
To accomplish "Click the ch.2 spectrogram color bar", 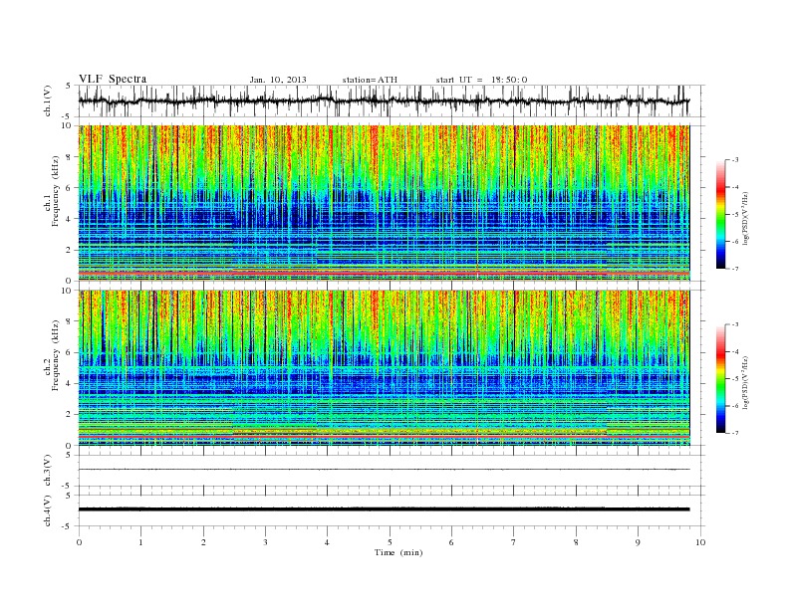I will coord(720,379).
